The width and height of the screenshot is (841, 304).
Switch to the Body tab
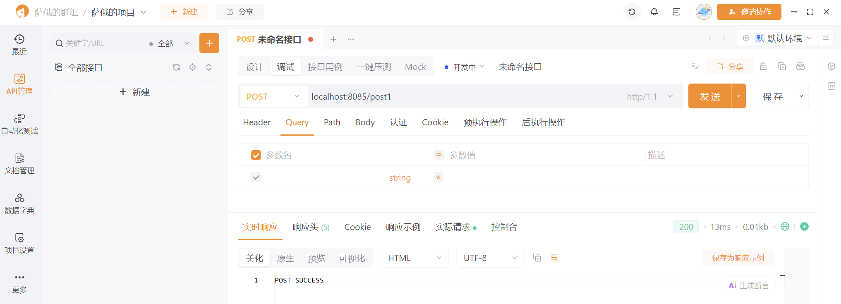click(x=365, y=122)
